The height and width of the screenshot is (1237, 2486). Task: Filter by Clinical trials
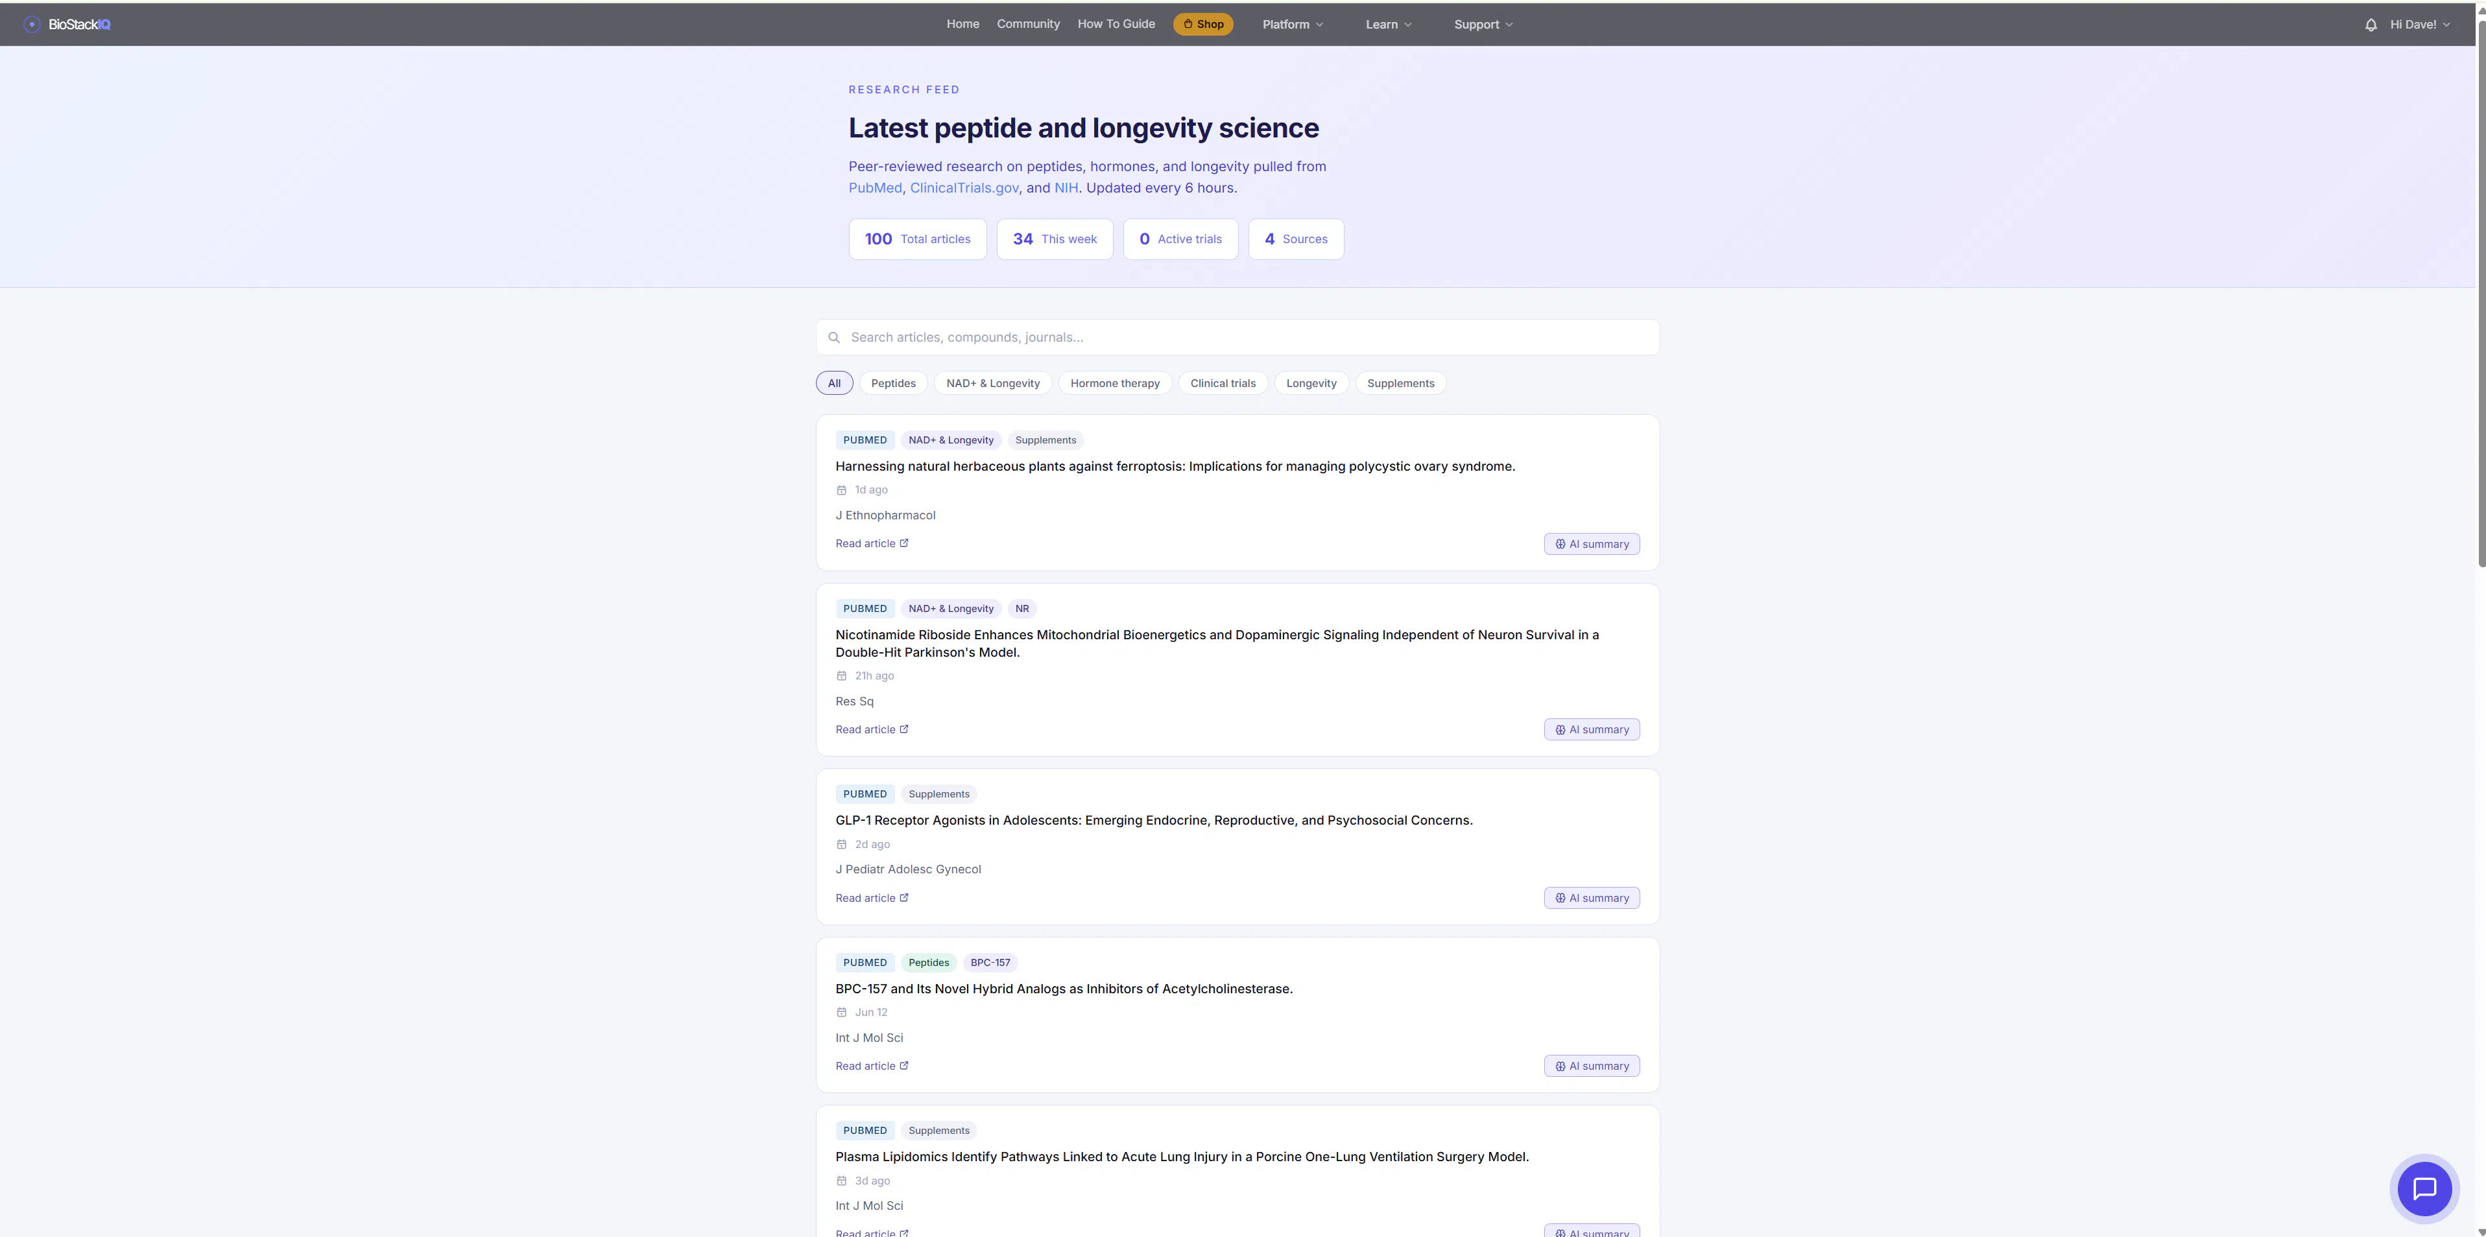[x=1223, y=383]
